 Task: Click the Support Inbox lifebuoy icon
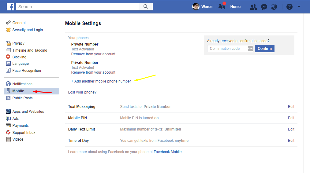tap(8, 132)
